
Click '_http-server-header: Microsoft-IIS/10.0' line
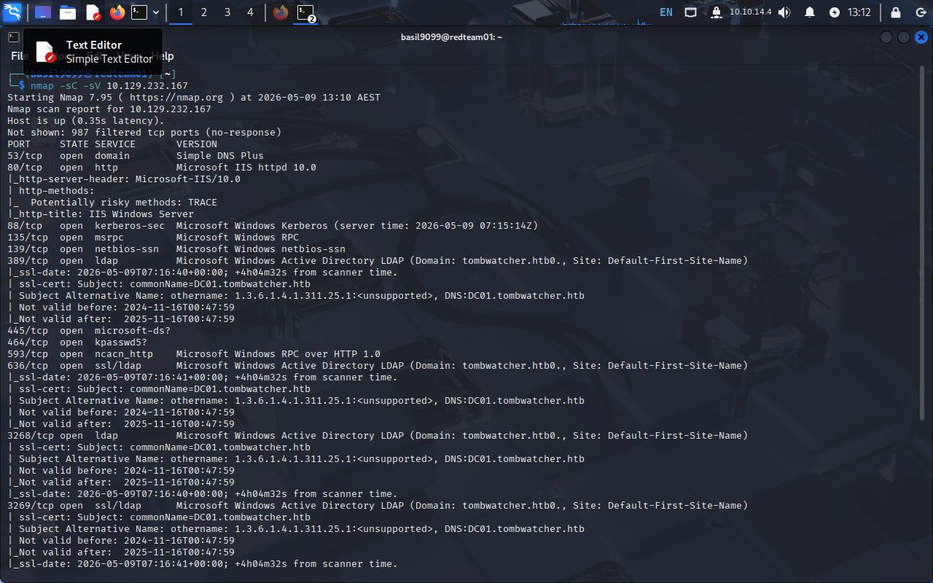124,179
